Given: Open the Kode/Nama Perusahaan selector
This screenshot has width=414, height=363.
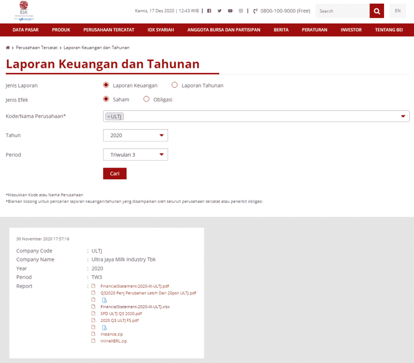Looking at the screenshot, I should tap(402, 116).
